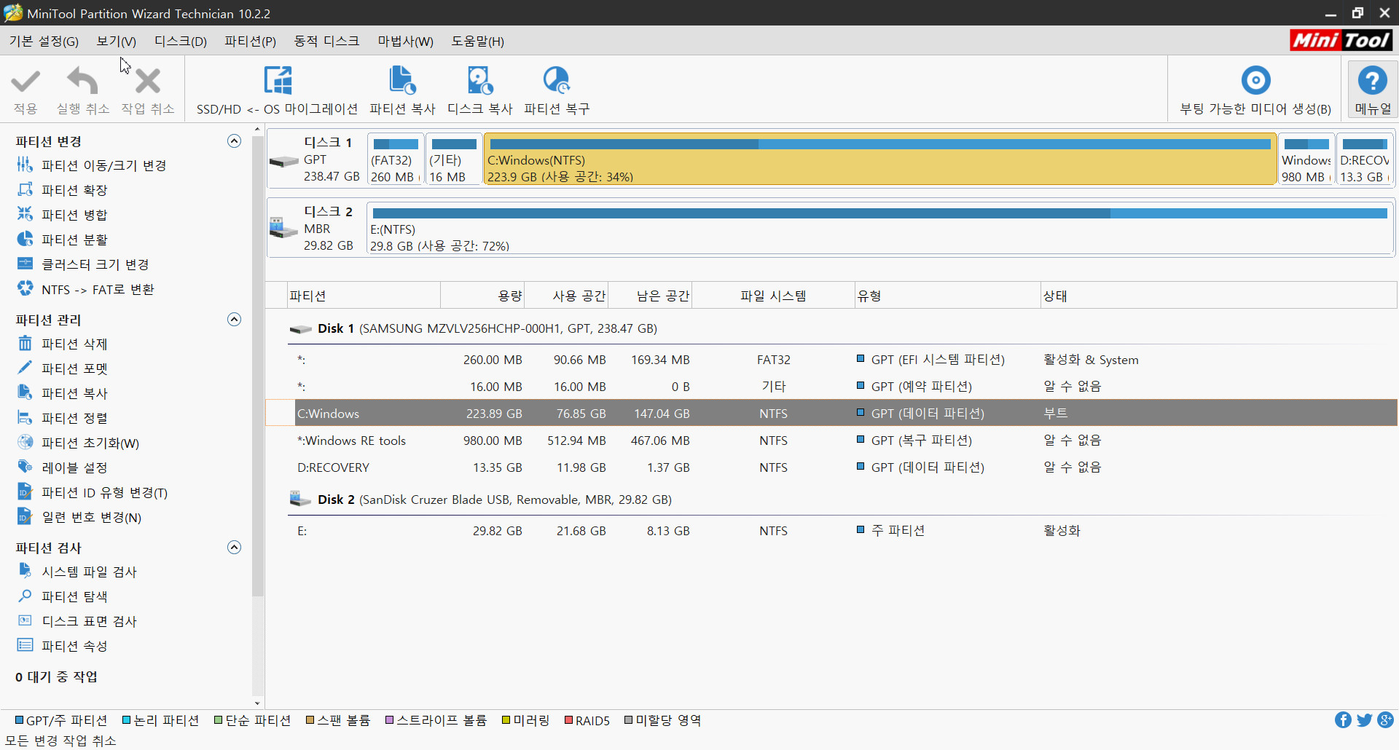Click the 디스크 1 GPT disk label
The height and width of the screenshot is (750, 1399).
pos(317,159)
